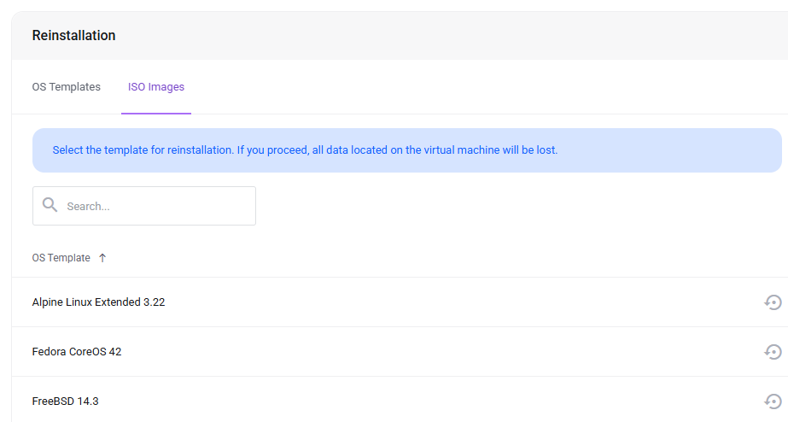Click reinstall icon for Alpine Linux Extended 3.22
This screenshot has width=788, height=422.
coord(773,302)
